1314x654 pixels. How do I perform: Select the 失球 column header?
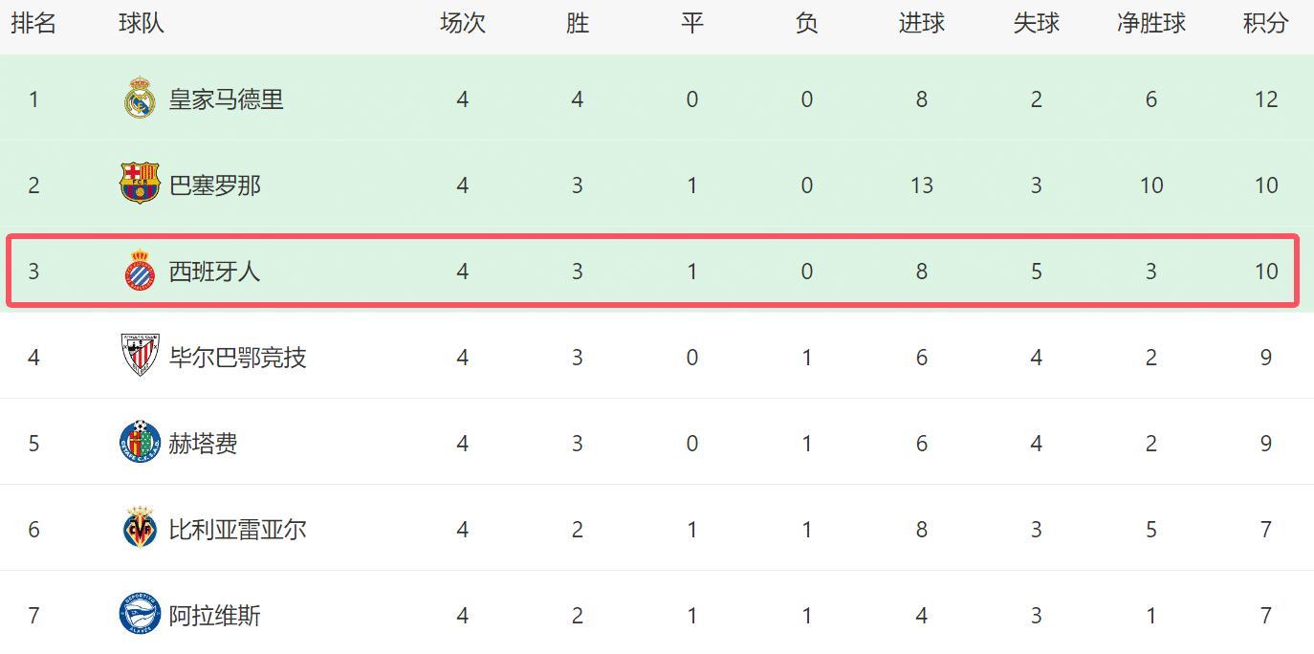click(1036, 24)
